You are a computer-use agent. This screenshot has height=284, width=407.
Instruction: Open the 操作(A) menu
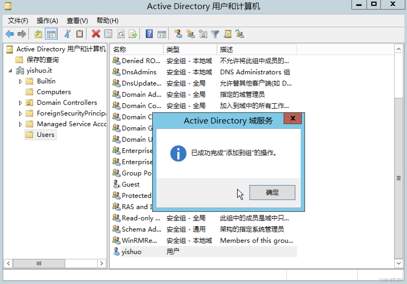pos(47,21)
